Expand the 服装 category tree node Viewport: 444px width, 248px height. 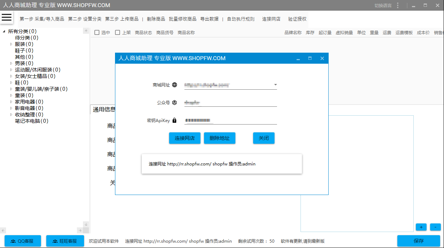point(11,44)
